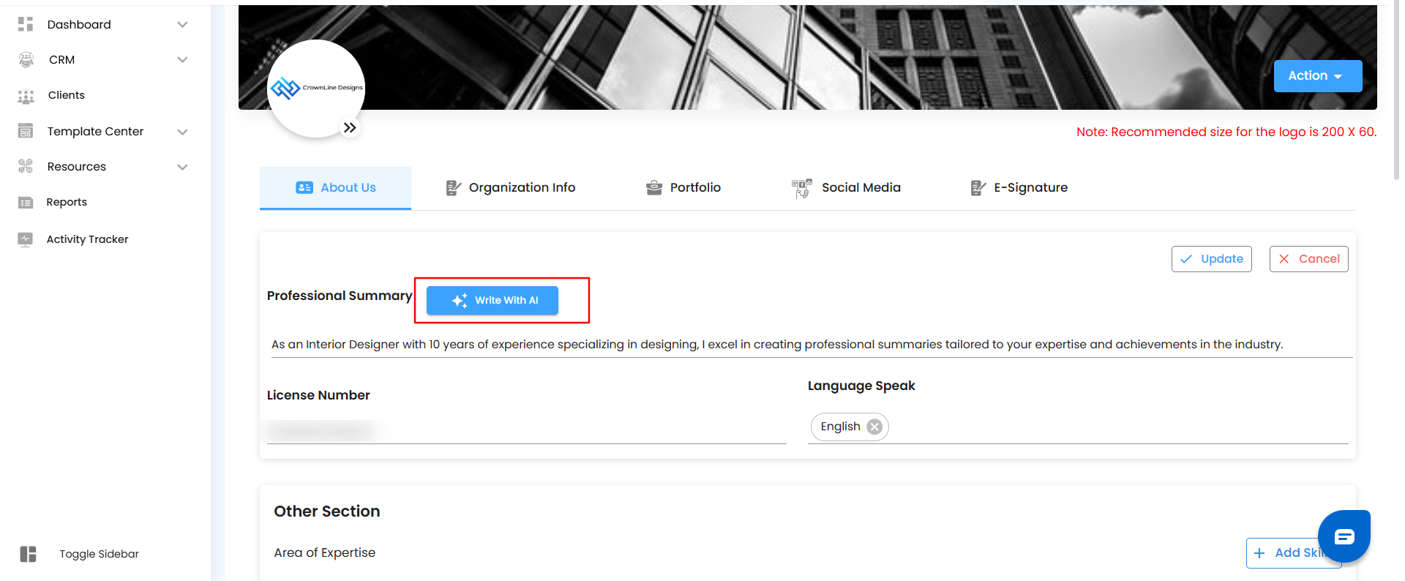The image size is (1405, 581).
Task: Click the "Professional Summary" label
Action: tap(340, 296)
